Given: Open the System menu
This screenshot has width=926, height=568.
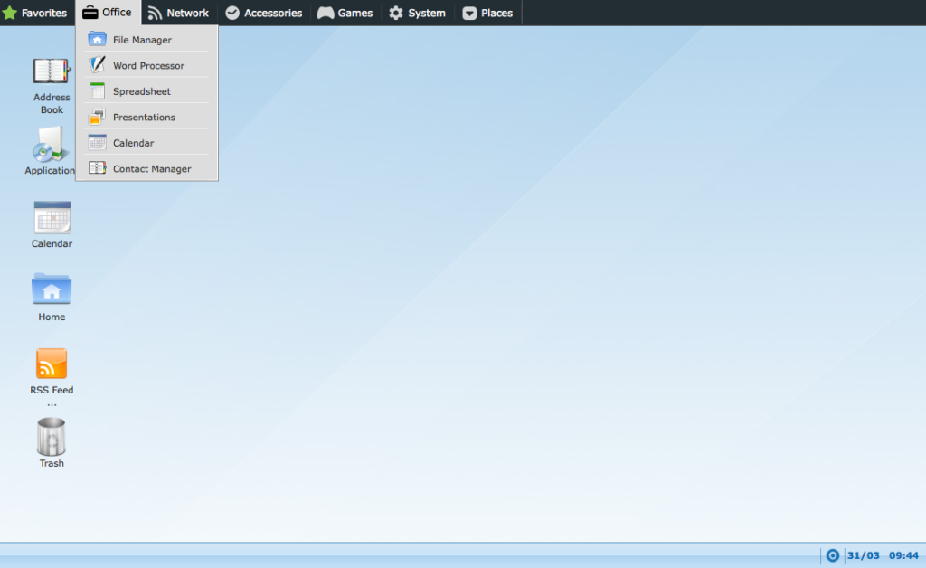Looking at the screenshot, I should tap(418, 13).
